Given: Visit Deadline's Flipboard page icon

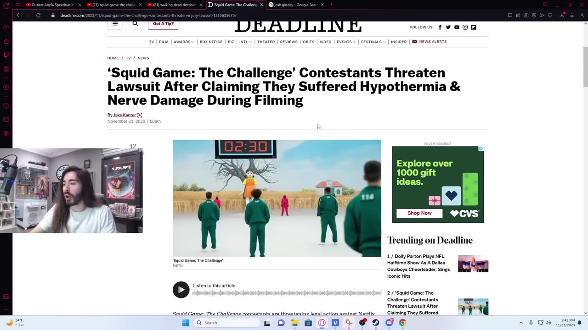Looking at the screenshot, I should [x=474, y=27].
